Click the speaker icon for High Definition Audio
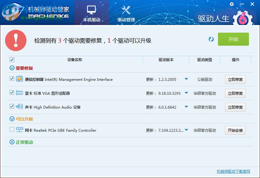 click(19, 107)
